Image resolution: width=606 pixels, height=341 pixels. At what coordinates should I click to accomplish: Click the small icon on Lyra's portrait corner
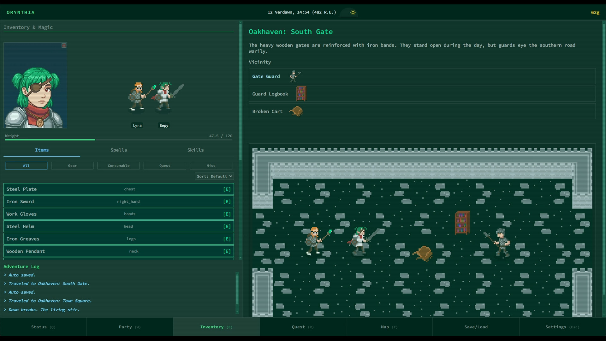pyautogui.click(x=64, y=46)
